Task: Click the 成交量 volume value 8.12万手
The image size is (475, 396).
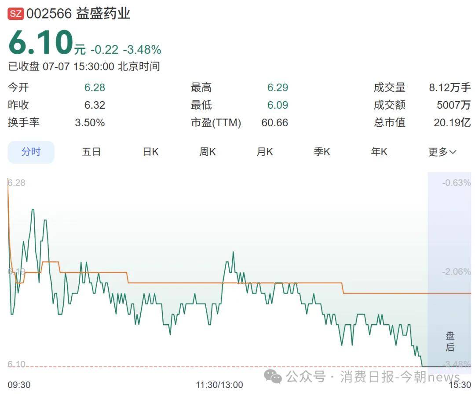Action: point(450,88)
